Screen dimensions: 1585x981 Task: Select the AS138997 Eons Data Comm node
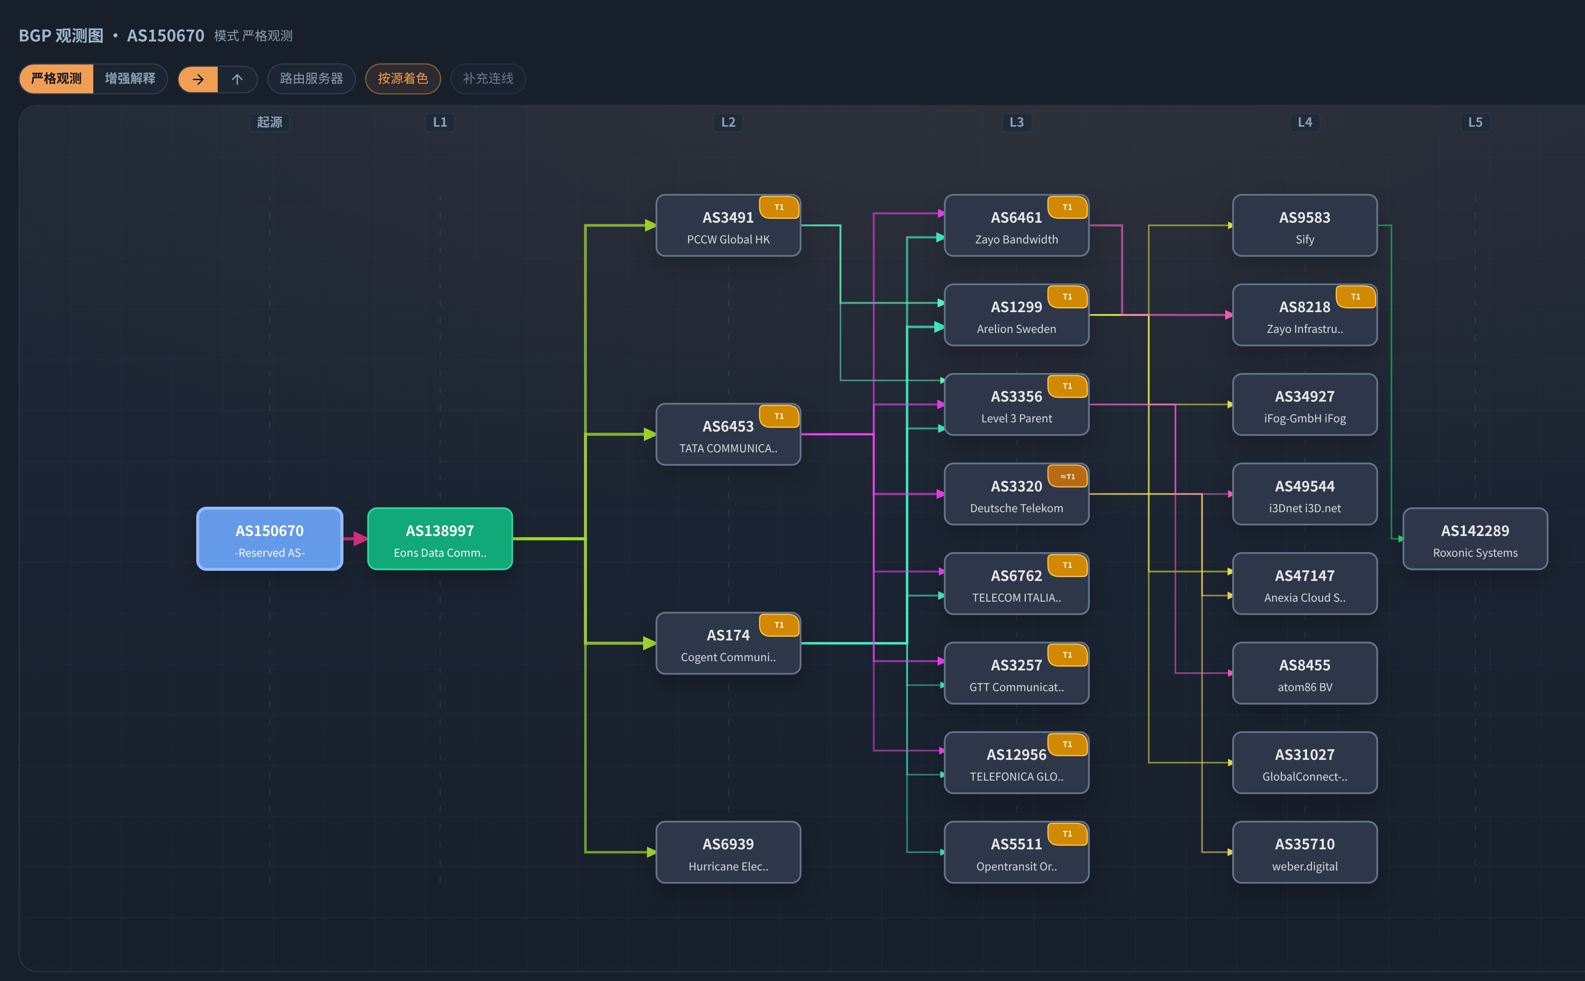click(x=440, y=539)
